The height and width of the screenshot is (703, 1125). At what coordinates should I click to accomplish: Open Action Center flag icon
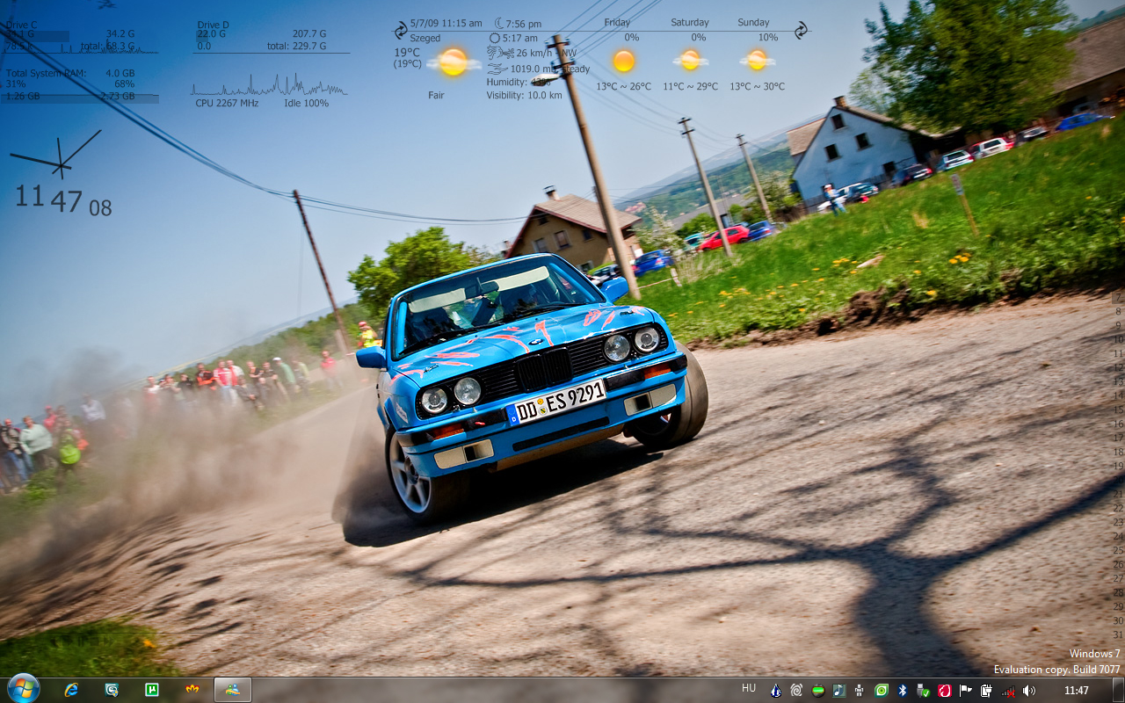[x=966, y=691]
